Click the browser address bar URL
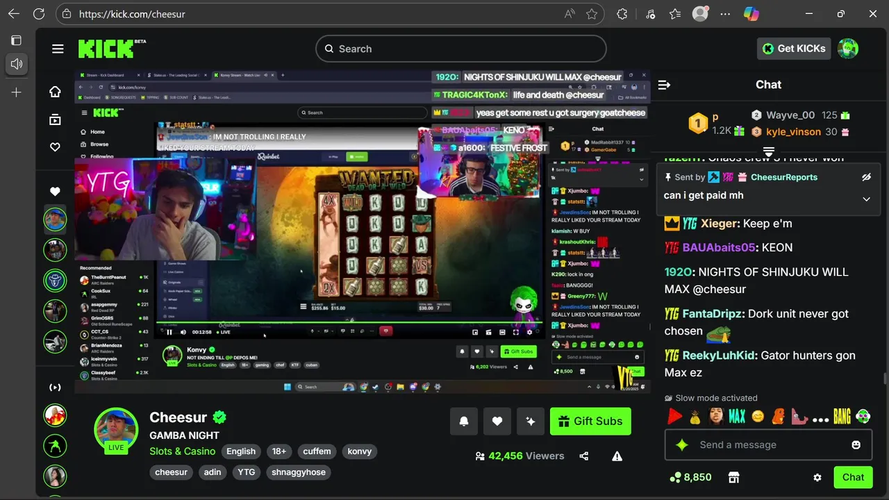This screenshot has width=889, height=500. point(132,14)
